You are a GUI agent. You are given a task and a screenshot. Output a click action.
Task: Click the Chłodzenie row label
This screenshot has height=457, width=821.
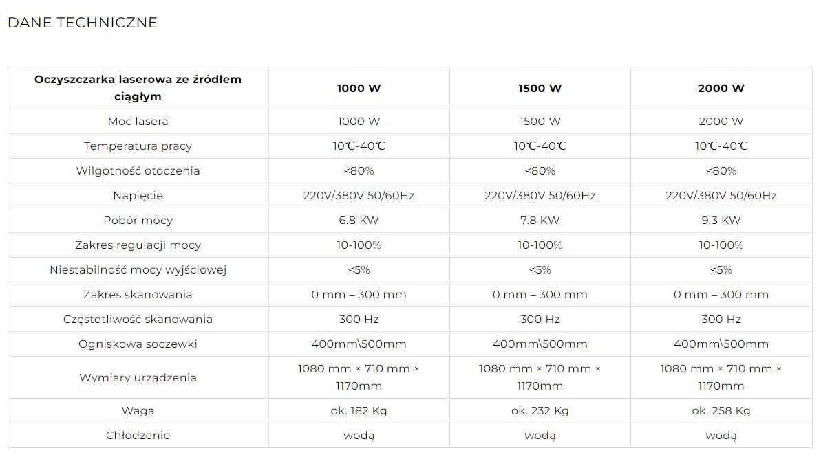pyautogui.click(x=138, y=435)
